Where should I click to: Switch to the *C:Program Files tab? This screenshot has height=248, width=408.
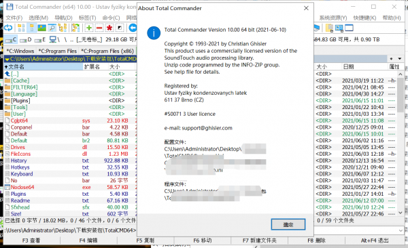click(58, 51)
